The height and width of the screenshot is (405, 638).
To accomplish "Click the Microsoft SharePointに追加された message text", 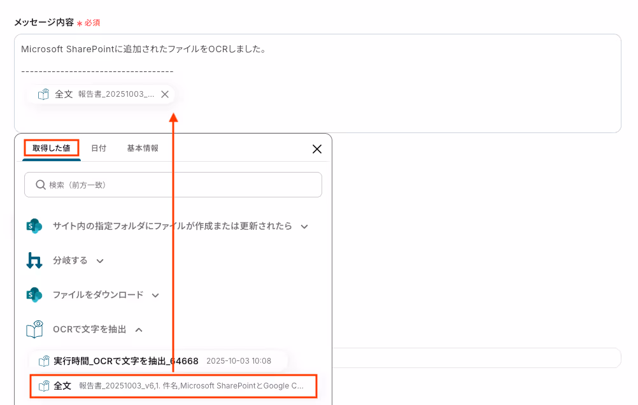I will click(x=144, y=49).
